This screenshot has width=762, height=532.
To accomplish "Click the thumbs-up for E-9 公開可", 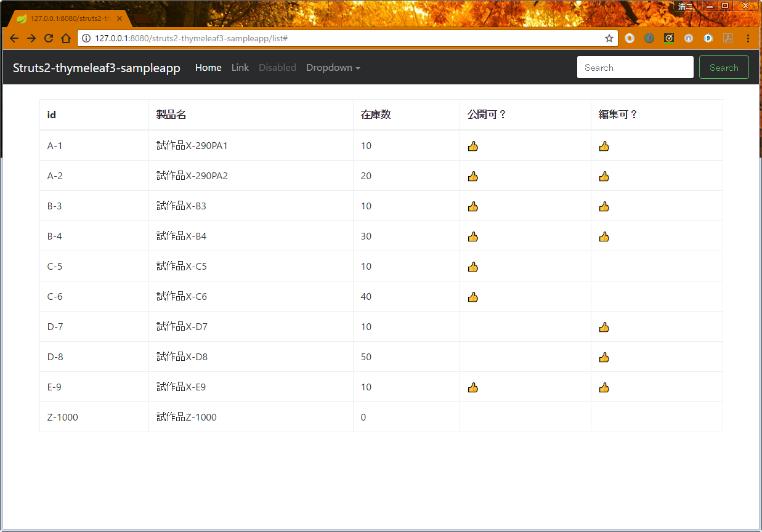I will click(x=473, y=387).
